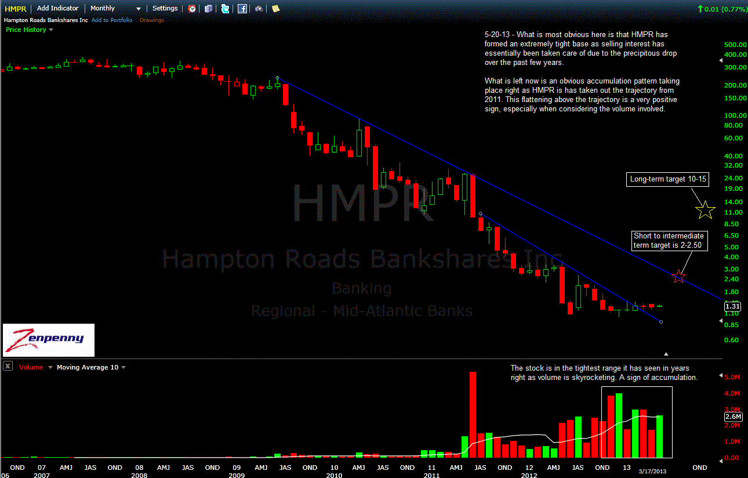This screenshot has height=478, width=748.
Task: Click the database stack icon
Action: (209, 9)
